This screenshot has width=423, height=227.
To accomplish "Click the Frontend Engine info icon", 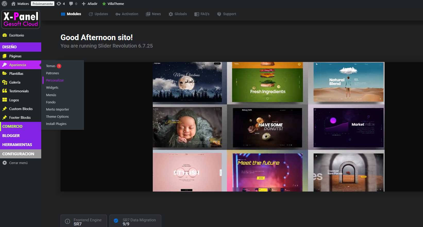I will (67, 221).
